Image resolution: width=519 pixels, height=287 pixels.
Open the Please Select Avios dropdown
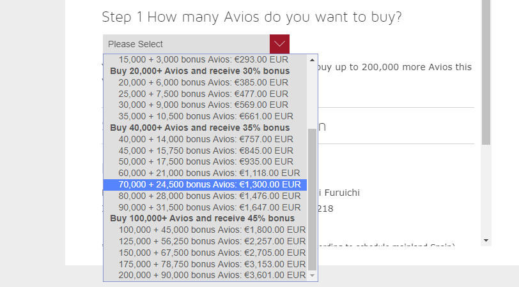coord(186,44)
